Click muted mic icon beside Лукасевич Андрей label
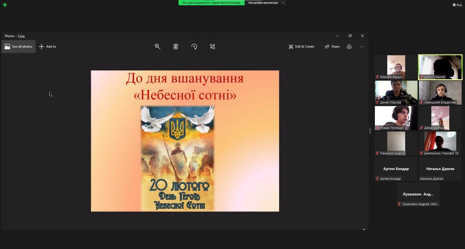 tap(399, 204)
